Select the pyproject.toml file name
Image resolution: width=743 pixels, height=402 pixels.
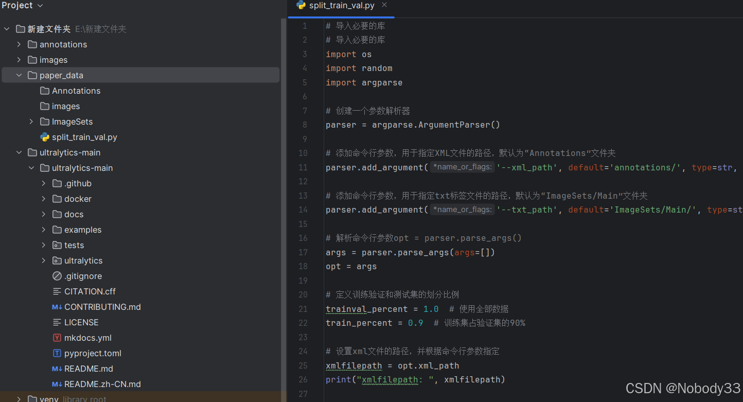tap(93, 353)
